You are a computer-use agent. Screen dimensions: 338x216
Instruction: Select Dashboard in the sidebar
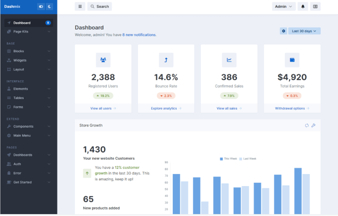pos(28,23)
